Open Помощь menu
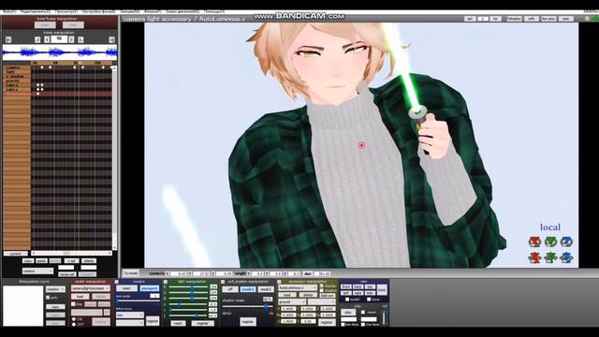 [x=214, y=12]
